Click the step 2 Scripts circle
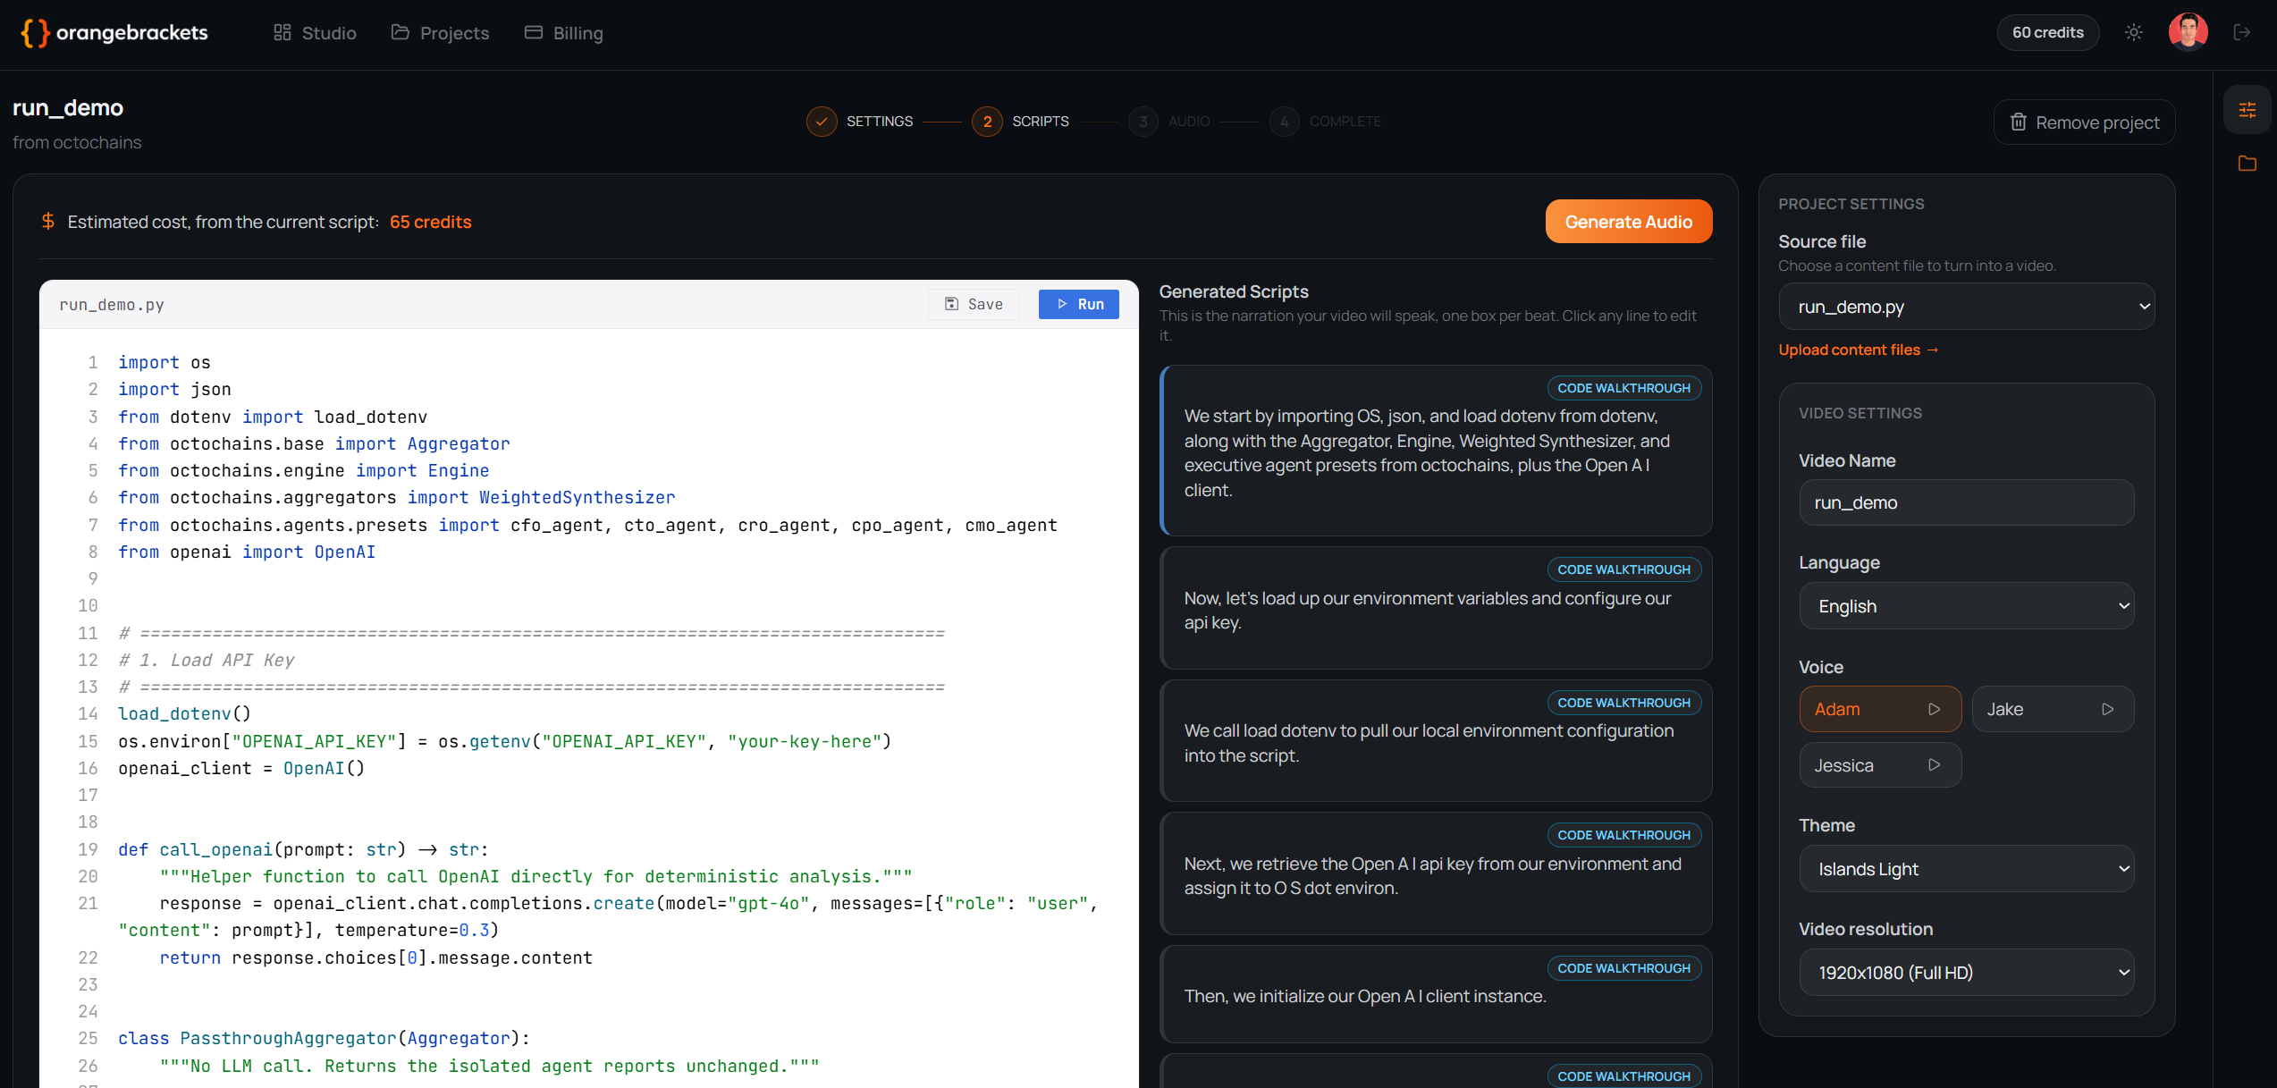Screen dimensions: 2277x1088 (987, 122)
